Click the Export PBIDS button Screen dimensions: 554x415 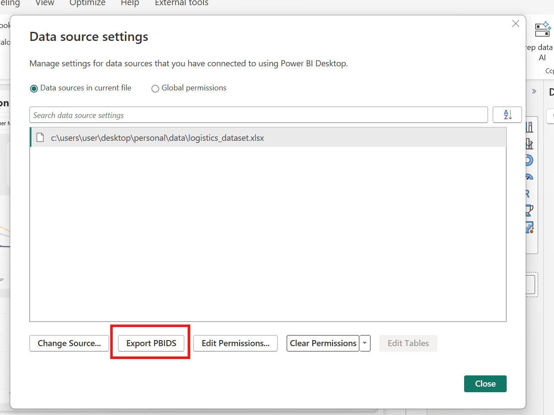pyautogui.click(x=151, y=343)
